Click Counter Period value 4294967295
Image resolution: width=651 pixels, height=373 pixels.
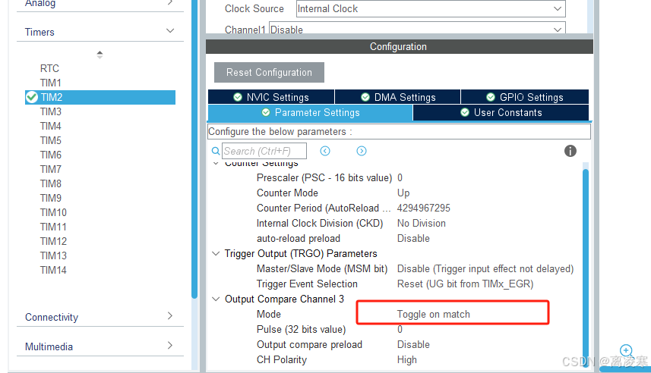[x=423, y=208]
